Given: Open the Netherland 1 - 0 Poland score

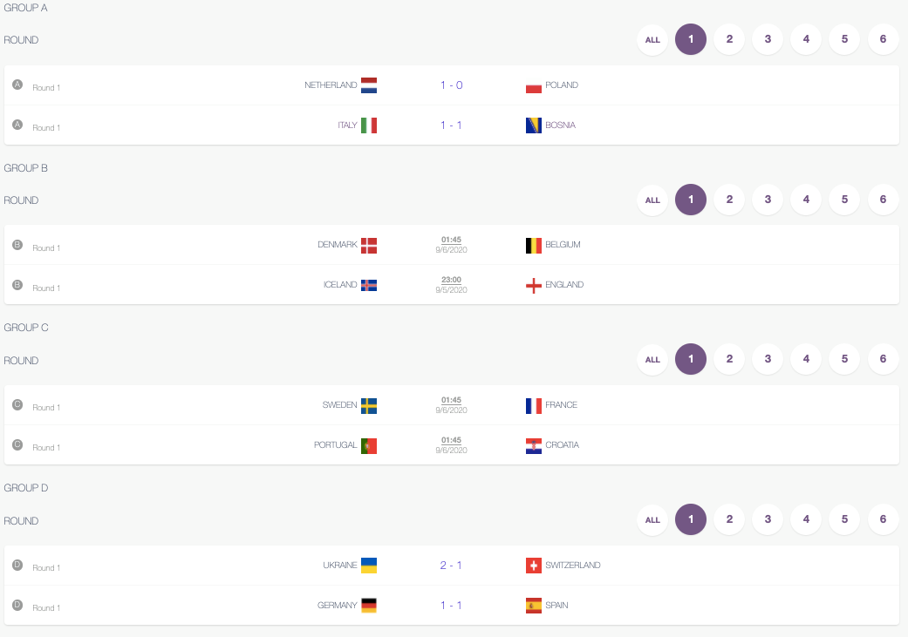Looking at the screenshot, I should pos(451,85).
